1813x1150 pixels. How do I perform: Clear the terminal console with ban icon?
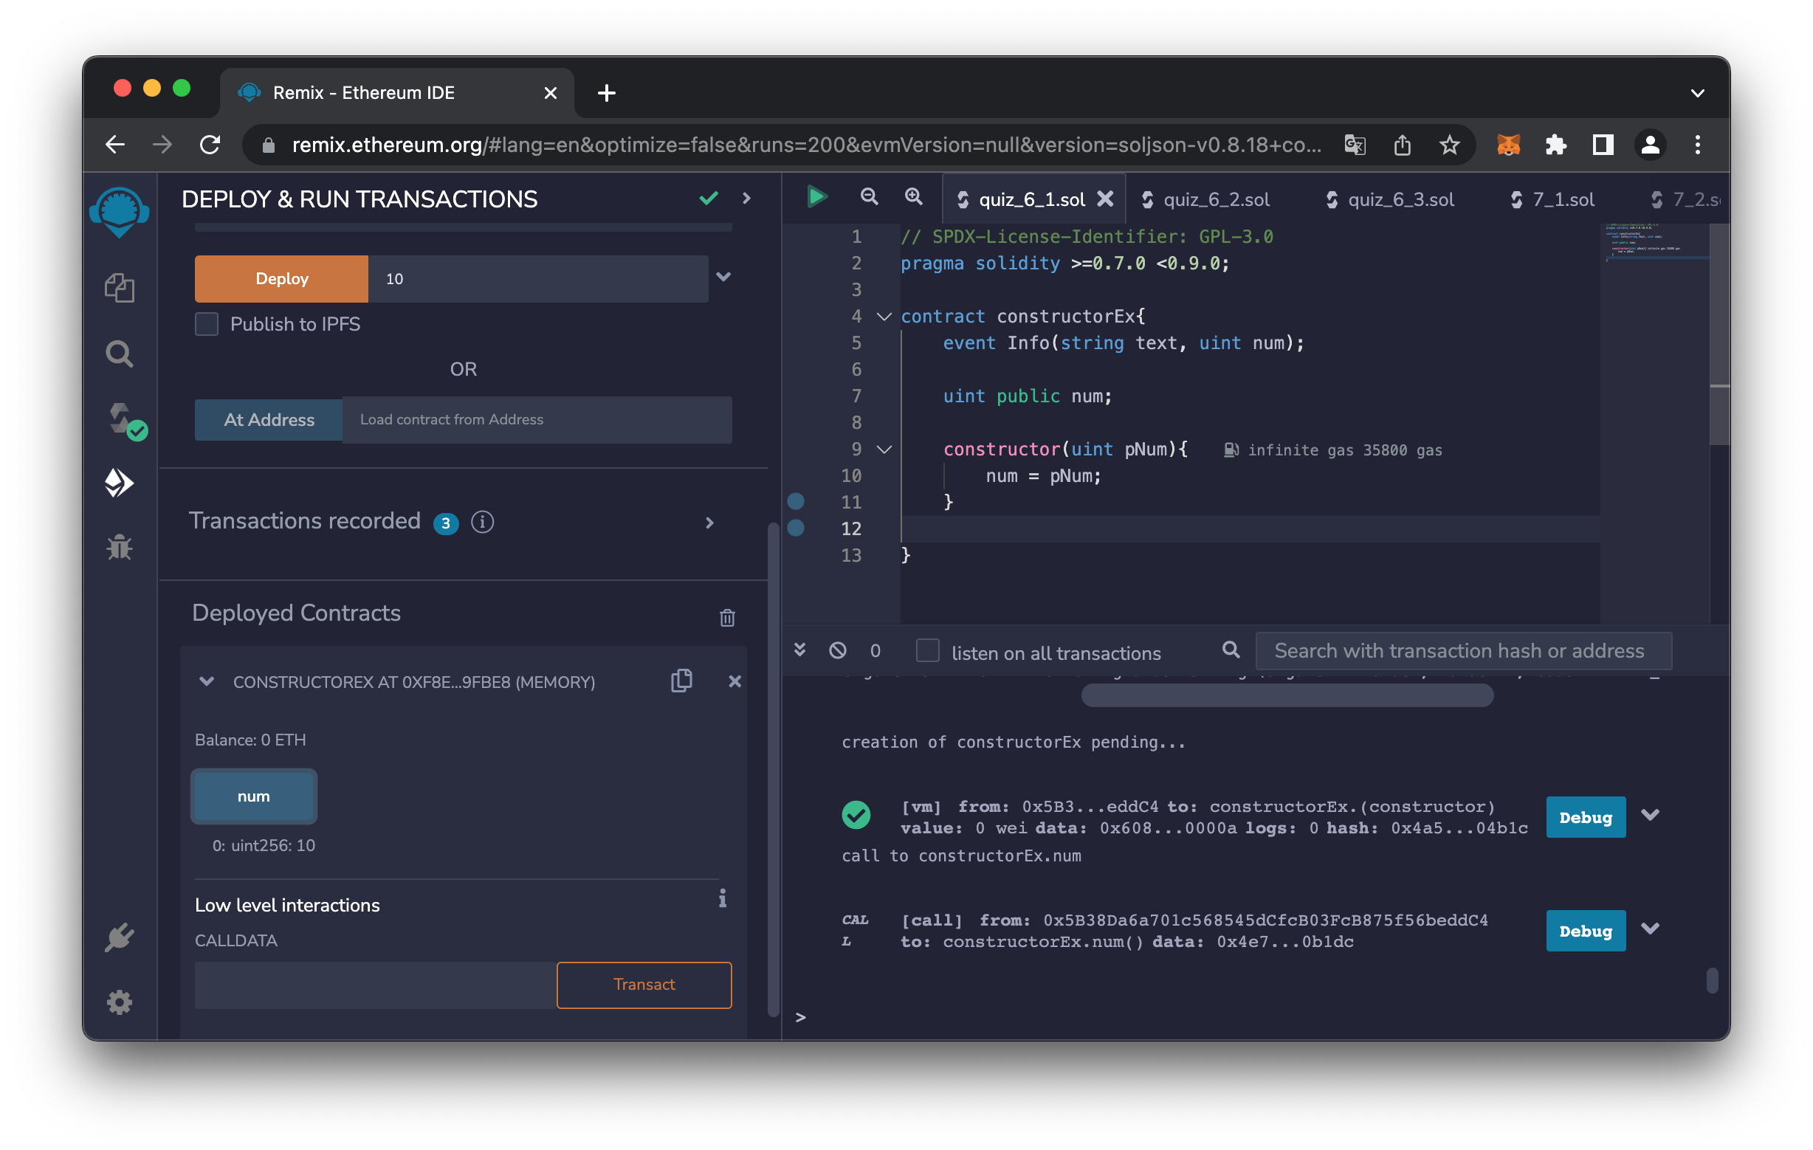[x=837, y=650]
